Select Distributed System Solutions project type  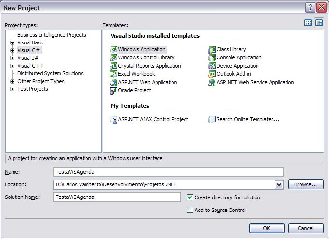pyautogui.click(x=50, y=73)
